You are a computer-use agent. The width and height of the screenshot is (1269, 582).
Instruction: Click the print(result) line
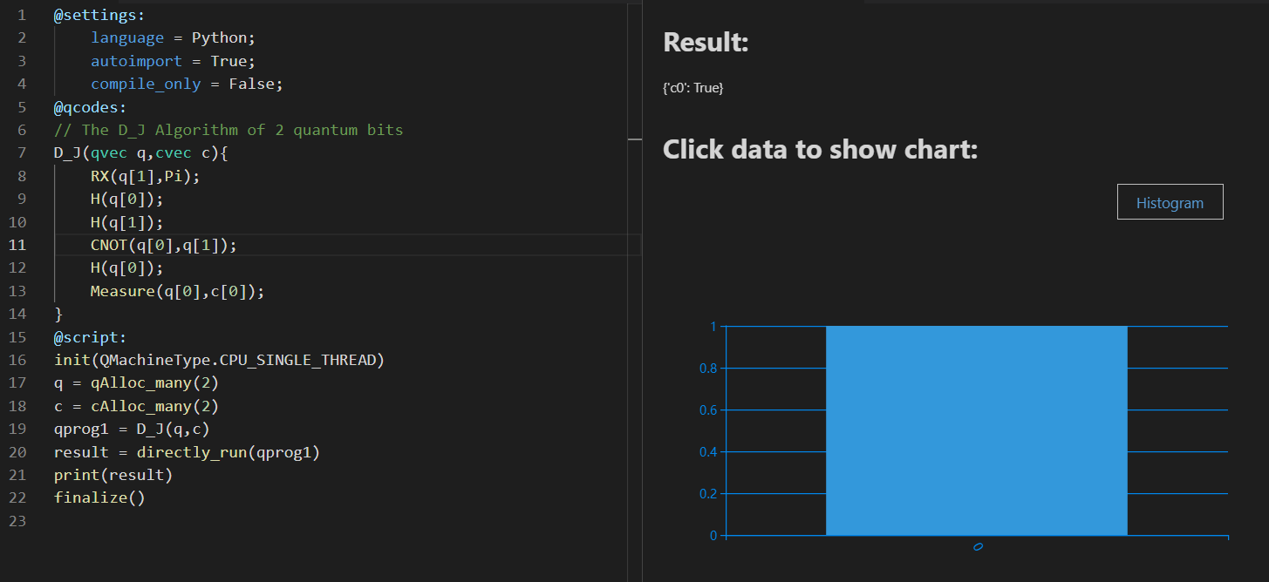tap(113, 475)
